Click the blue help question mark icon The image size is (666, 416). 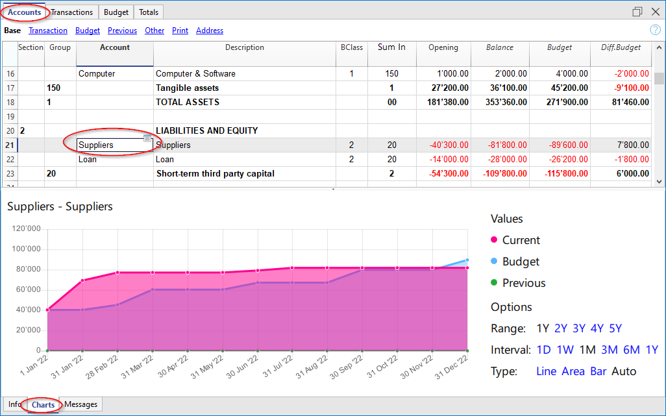coord(655,30)
